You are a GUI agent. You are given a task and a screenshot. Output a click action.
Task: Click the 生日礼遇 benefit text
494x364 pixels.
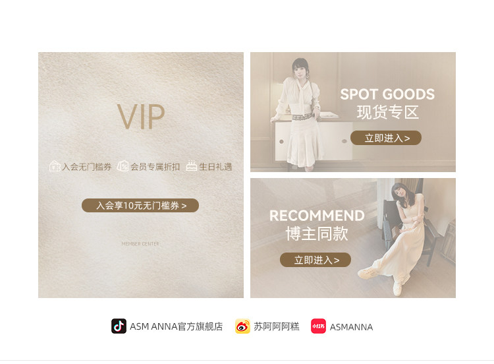(215, 167)
